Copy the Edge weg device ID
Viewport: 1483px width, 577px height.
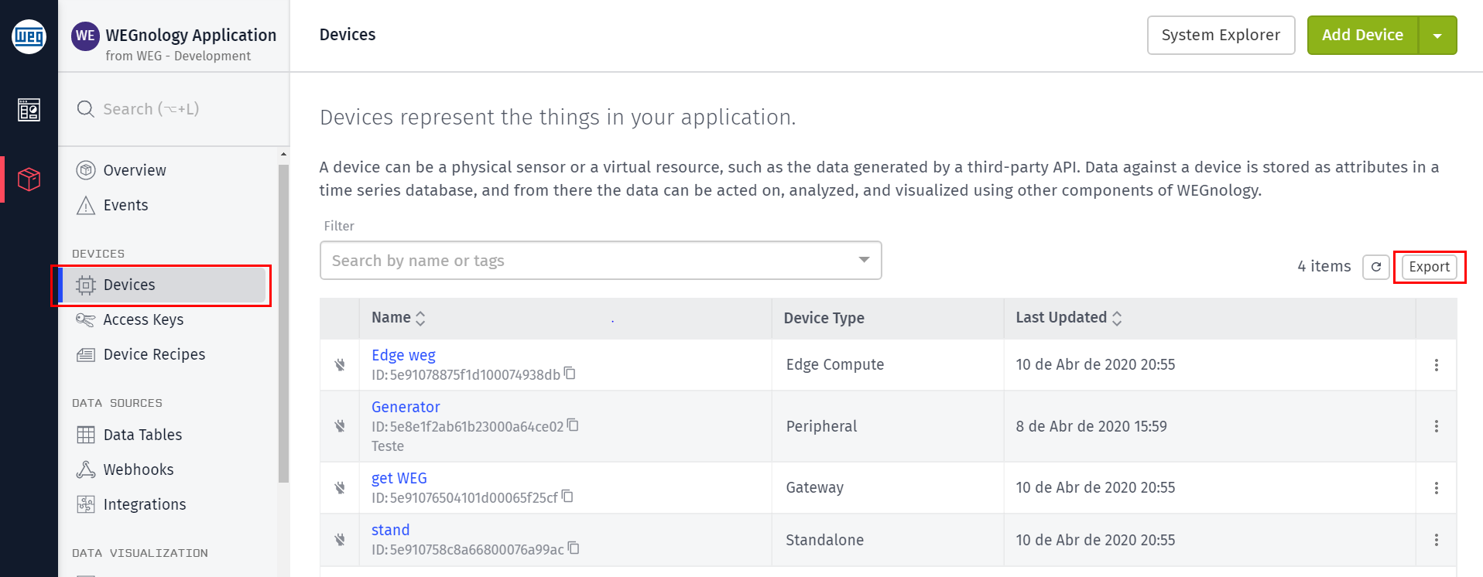click(x=570, y=374)
